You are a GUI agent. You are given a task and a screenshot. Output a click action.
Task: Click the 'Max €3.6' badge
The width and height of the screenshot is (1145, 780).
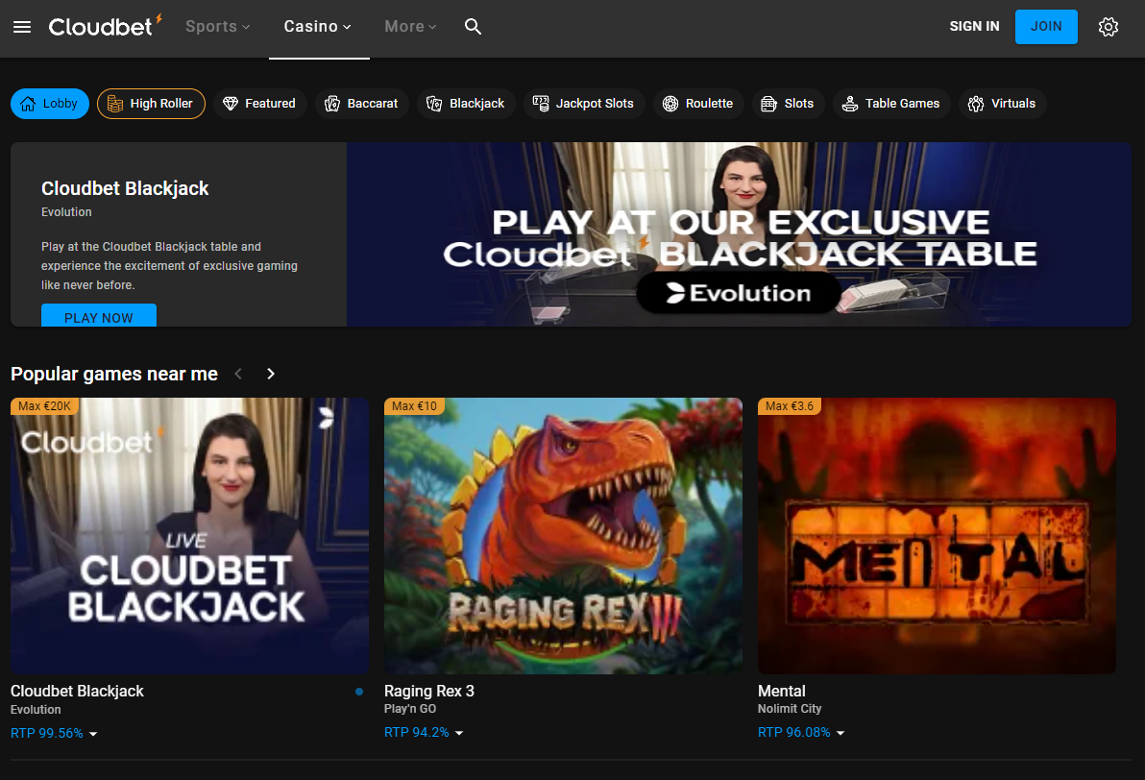tap(790, 406)
